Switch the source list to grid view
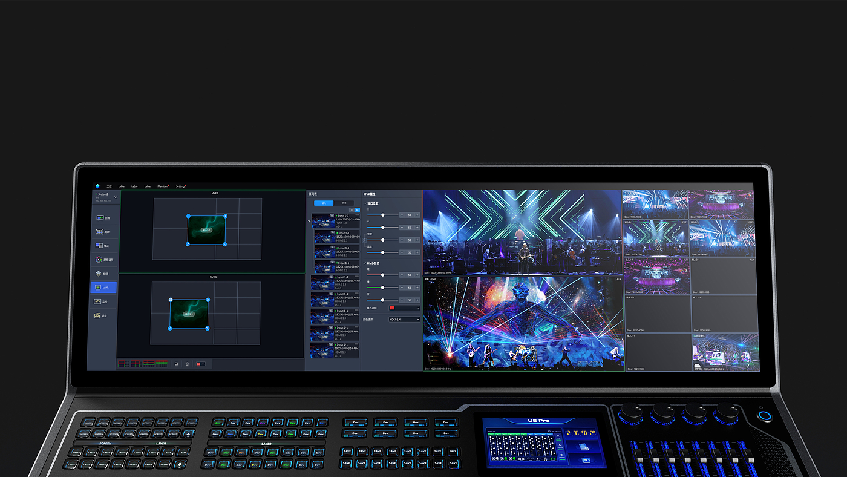847x477 pixels. coord(357,209)
